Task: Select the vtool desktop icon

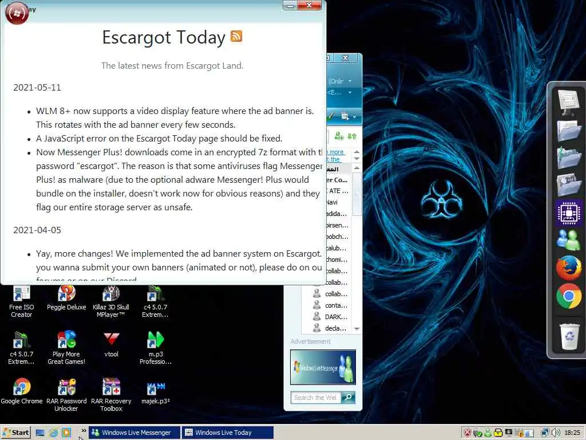Action: [x=111, y=345]
